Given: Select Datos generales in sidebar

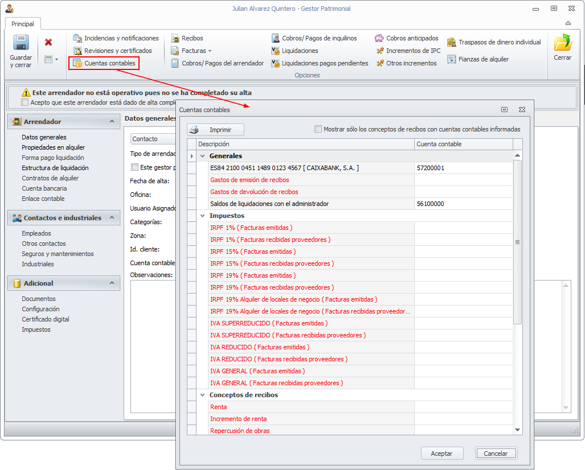Looking at the screenshot, I should coord(44,137).
